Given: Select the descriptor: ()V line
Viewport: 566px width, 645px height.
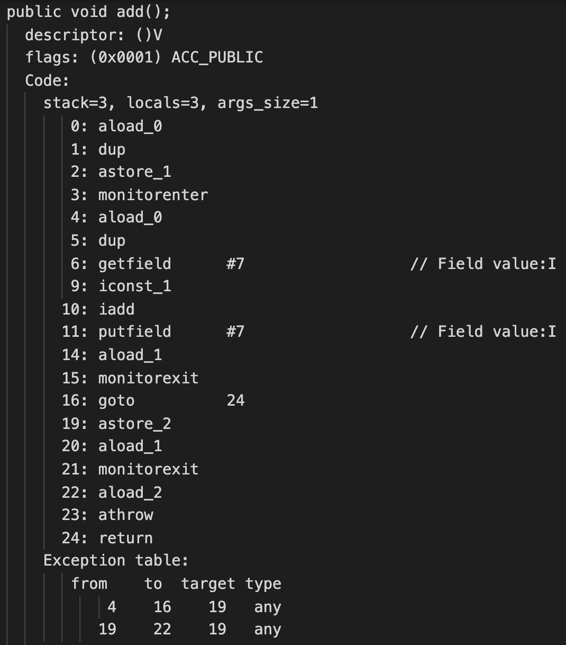Looking at the screenshot, I should [x=94, y=35].
